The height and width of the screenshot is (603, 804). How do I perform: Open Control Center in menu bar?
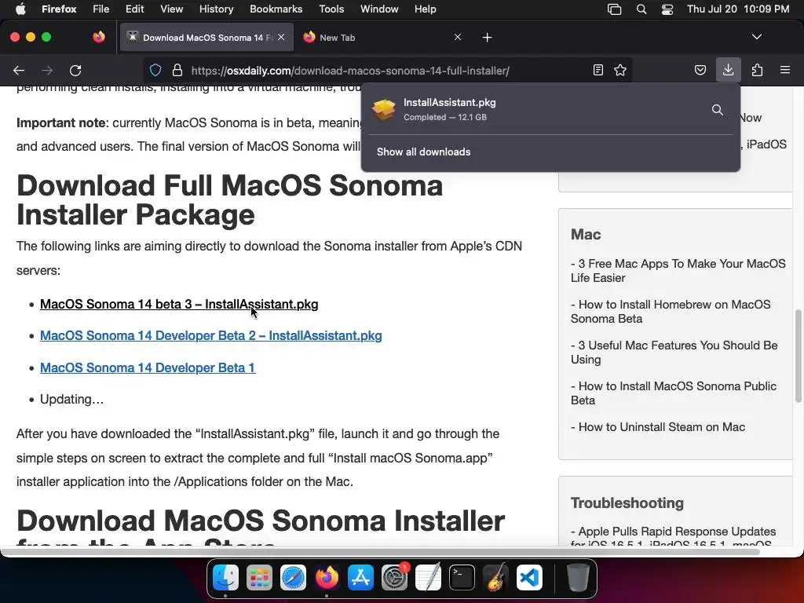tap(667, 9)
